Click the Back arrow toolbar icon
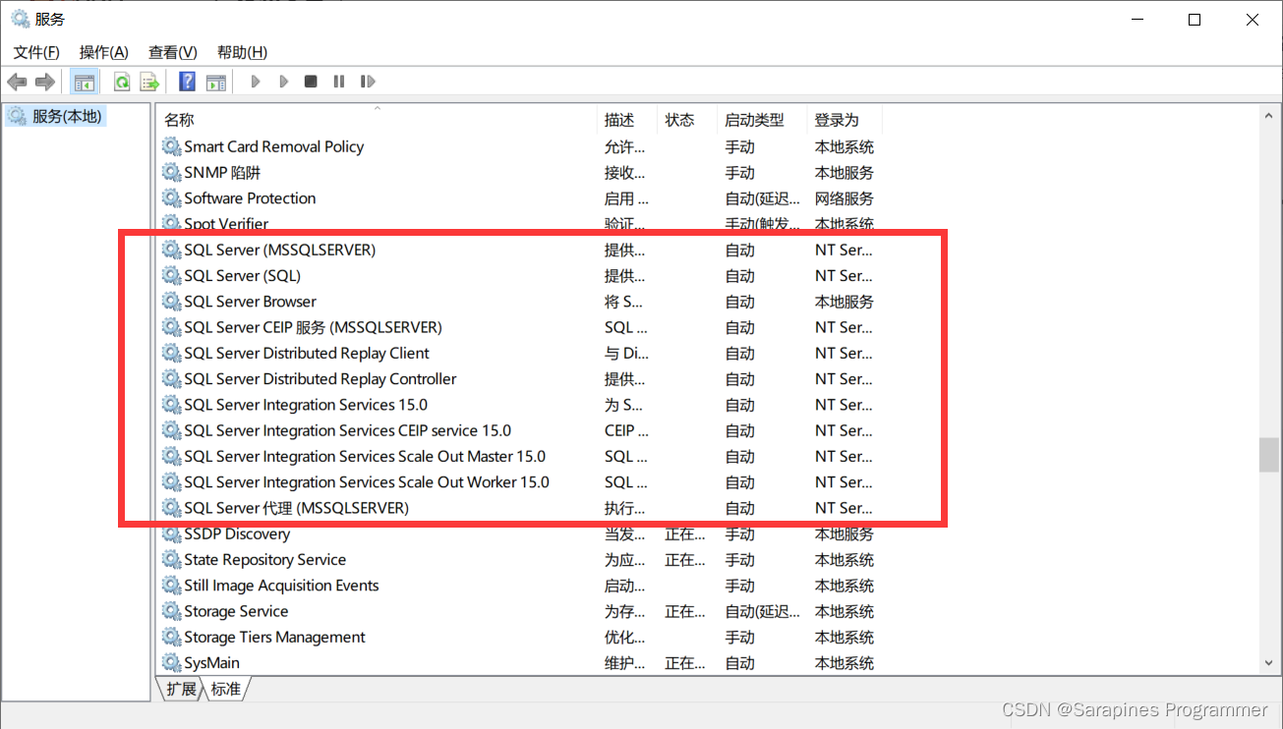 tap(17, 82)
